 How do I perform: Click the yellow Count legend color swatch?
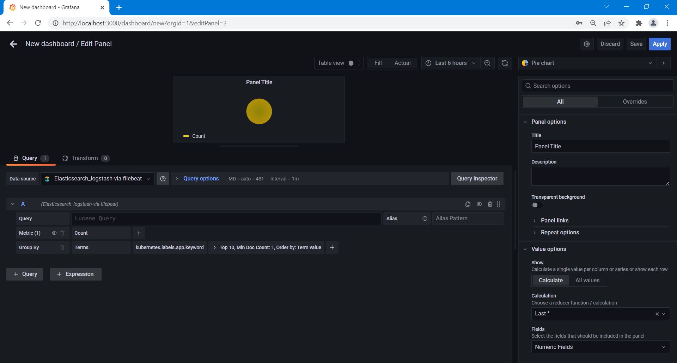click(x=186, y=136)
